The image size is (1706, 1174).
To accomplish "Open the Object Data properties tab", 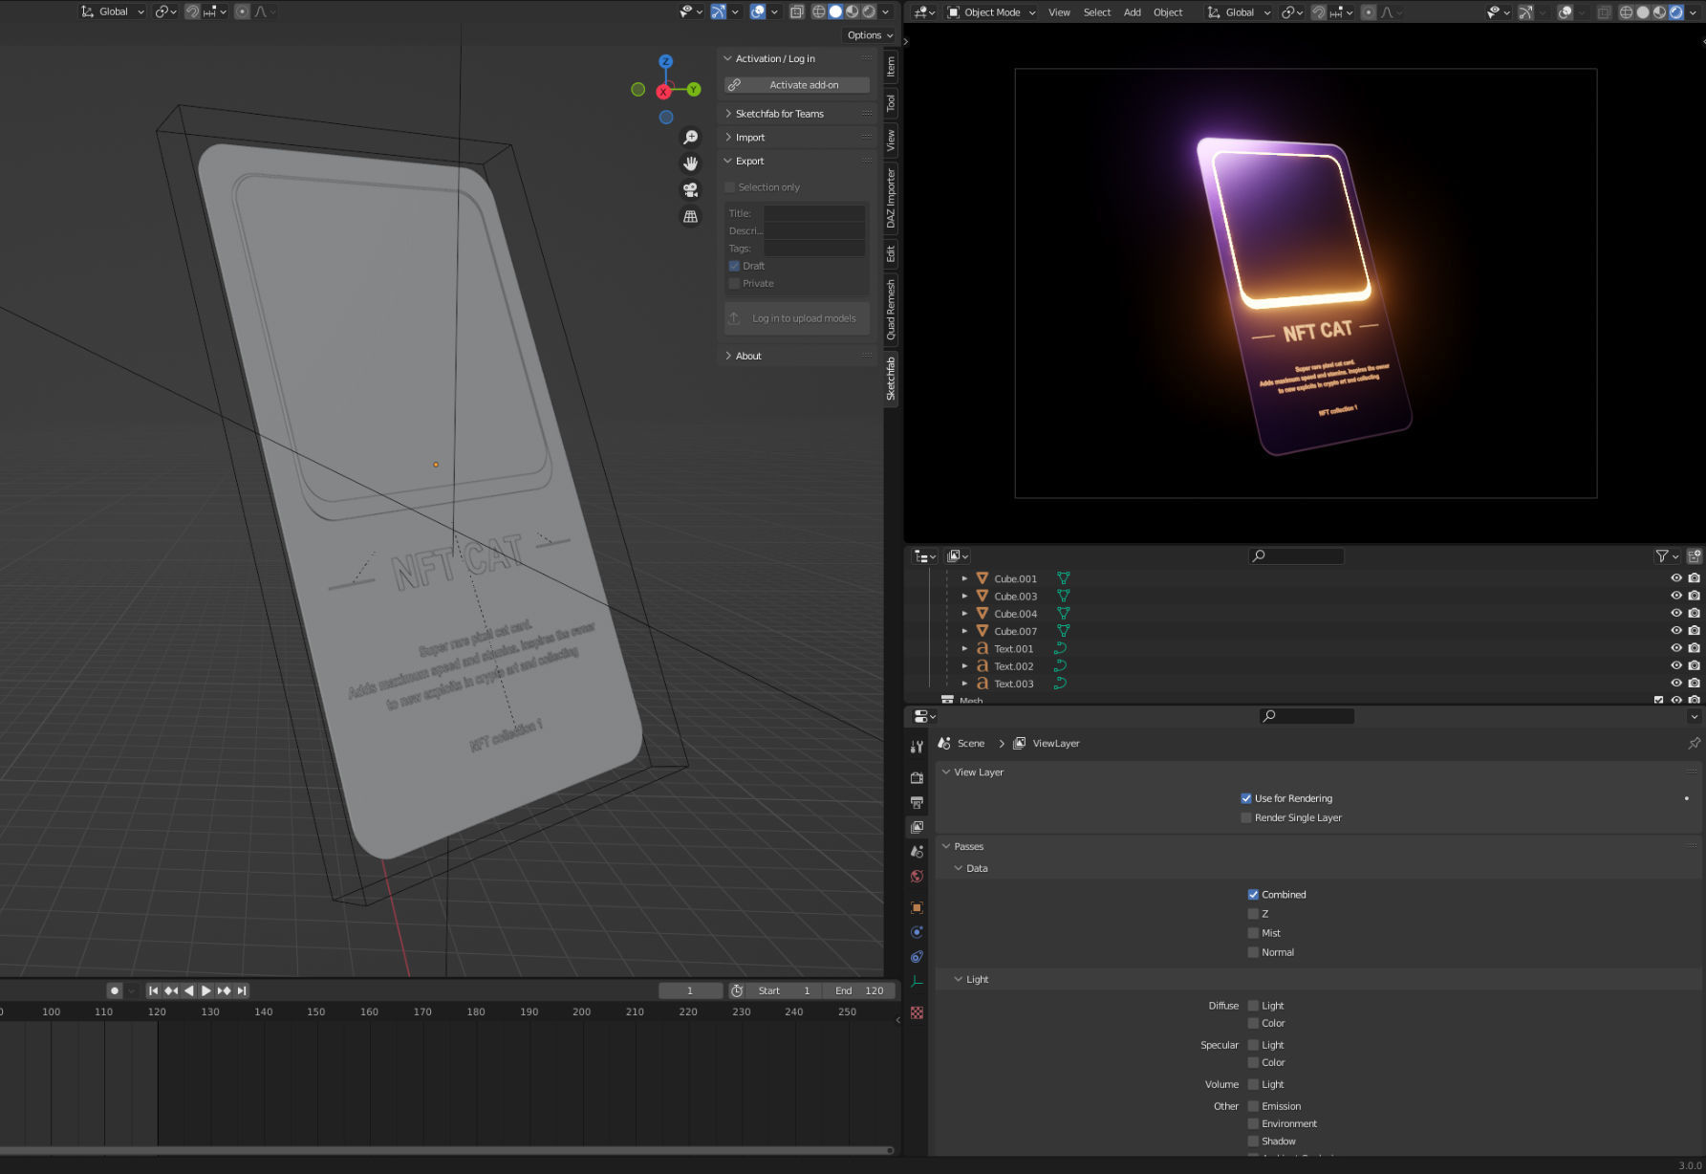I will click(917, 982).
